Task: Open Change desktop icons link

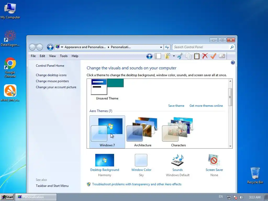Action: coord(51,75)
